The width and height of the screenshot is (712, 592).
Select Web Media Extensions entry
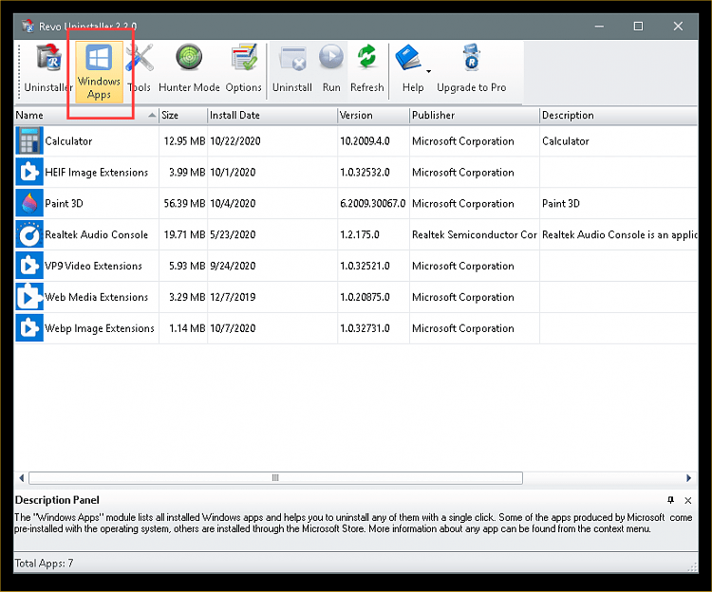tap(96, 297)
